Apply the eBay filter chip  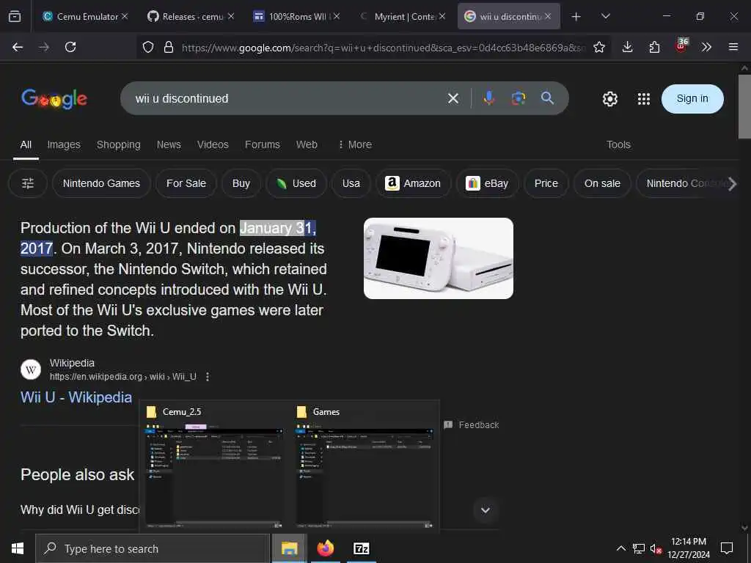(x=487, y=183)
